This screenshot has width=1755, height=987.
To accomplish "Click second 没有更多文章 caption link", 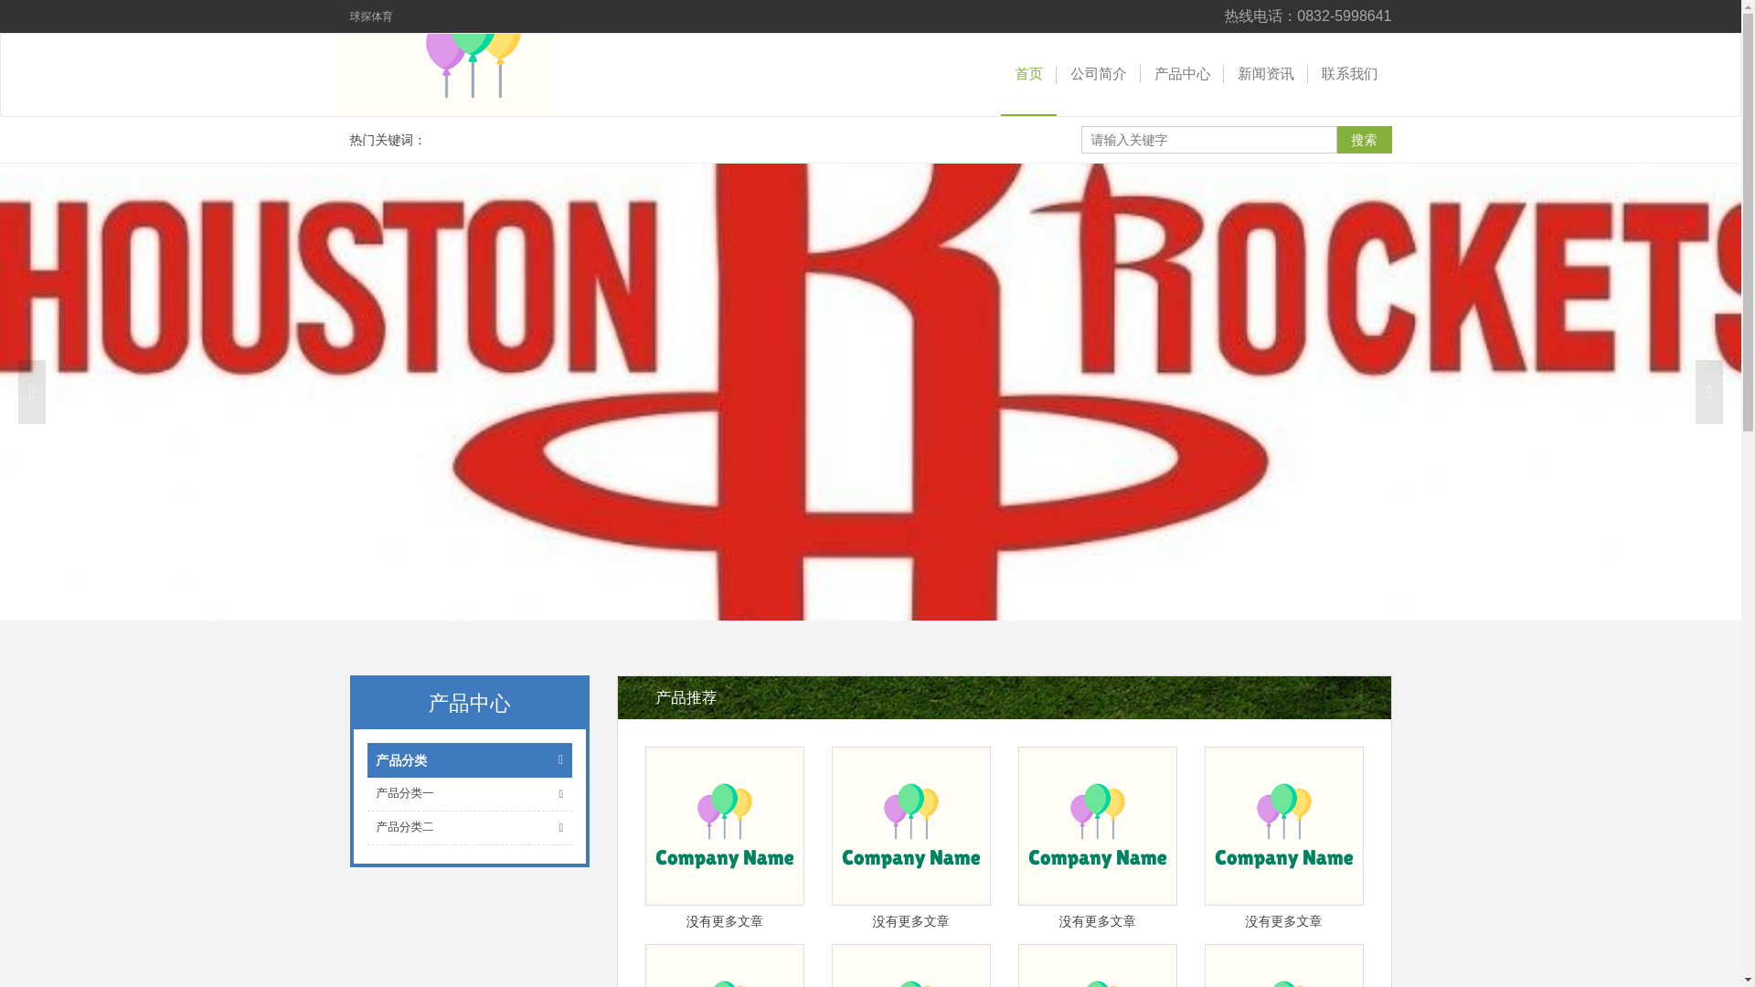I will click(911, 922).
